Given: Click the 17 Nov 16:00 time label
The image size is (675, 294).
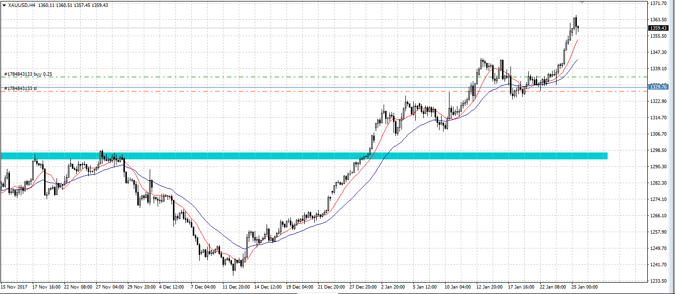Looking at the screenshot, I should coord(46,287).
